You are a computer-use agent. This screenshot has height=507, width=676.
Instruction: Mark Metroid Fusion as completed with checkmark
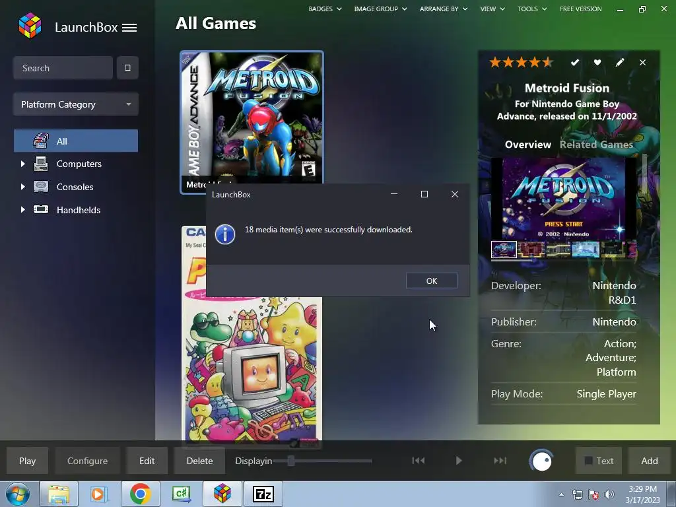point(575,63)
